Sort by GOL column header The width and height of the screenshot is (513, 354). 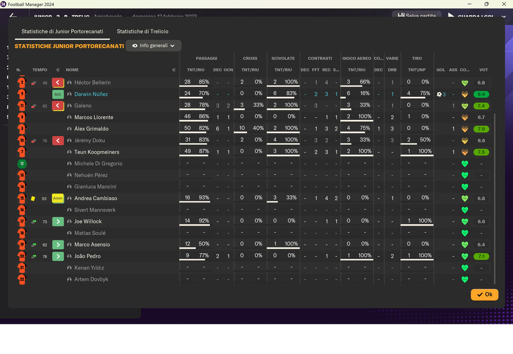(441, 70)
